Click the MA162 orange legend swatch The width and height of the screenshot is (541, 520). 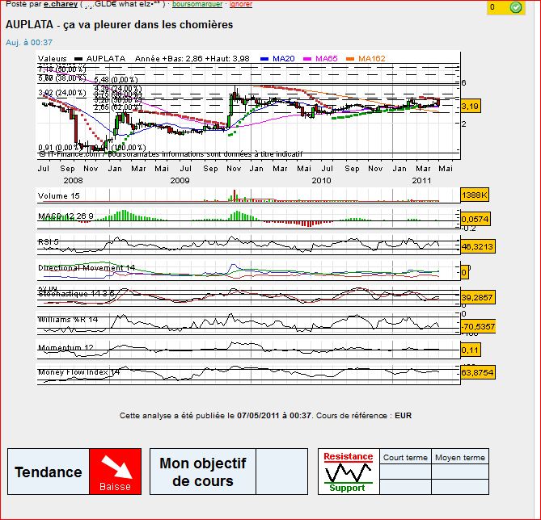pyautogui.click(x=350, y=59)
